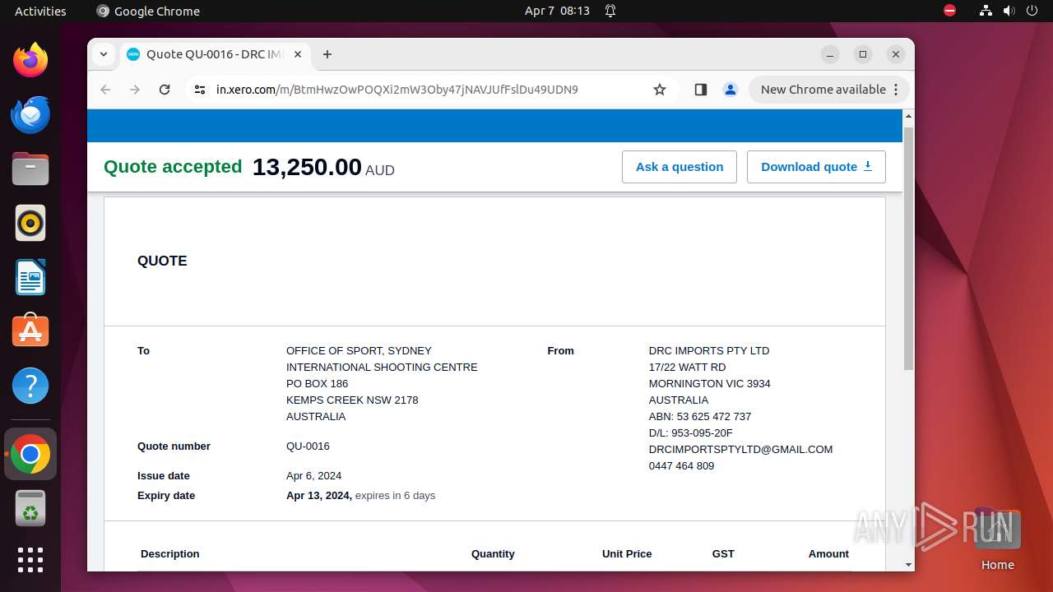This screenshot has width=1053, height=592.
Task: Open the network status tray icon
Action: pyautogui.click(x=986, y=11)
